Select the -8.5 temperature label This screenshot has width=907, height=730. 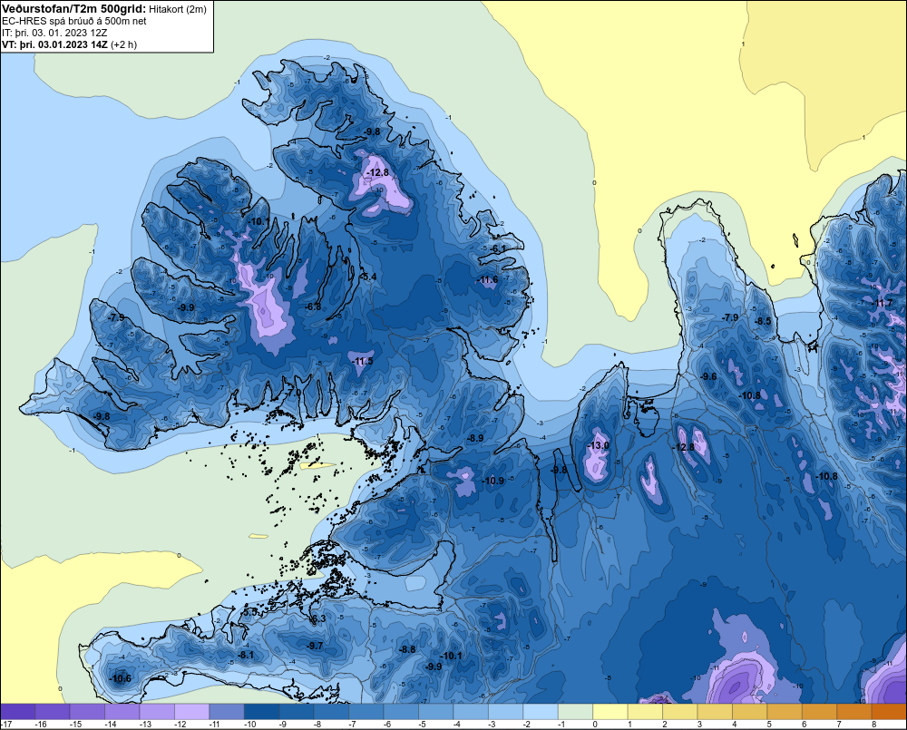(x=763, y=321)
